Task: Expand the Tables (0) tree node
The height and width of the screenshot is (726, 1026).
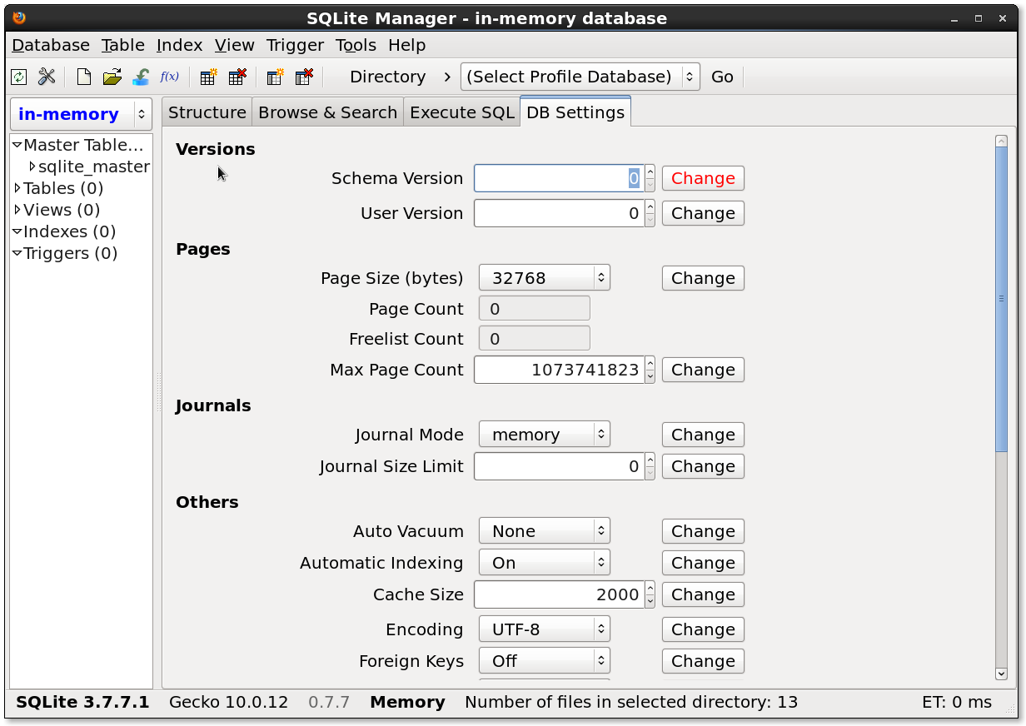Action: coord(17,188)
